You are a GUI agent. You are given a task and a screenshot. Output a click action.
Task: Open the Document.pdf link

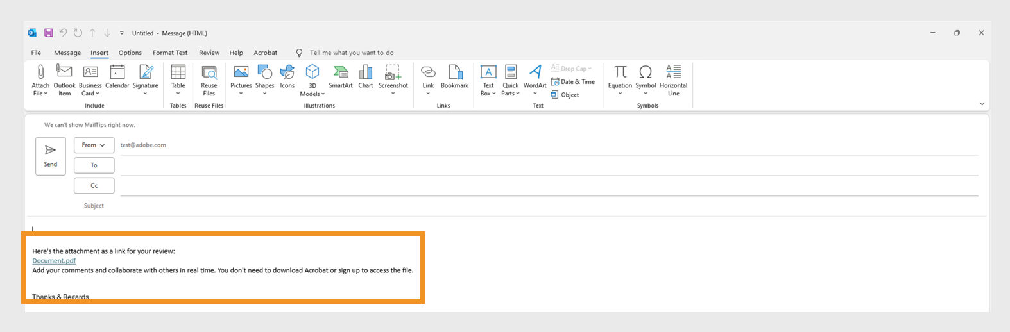point(54,261)
